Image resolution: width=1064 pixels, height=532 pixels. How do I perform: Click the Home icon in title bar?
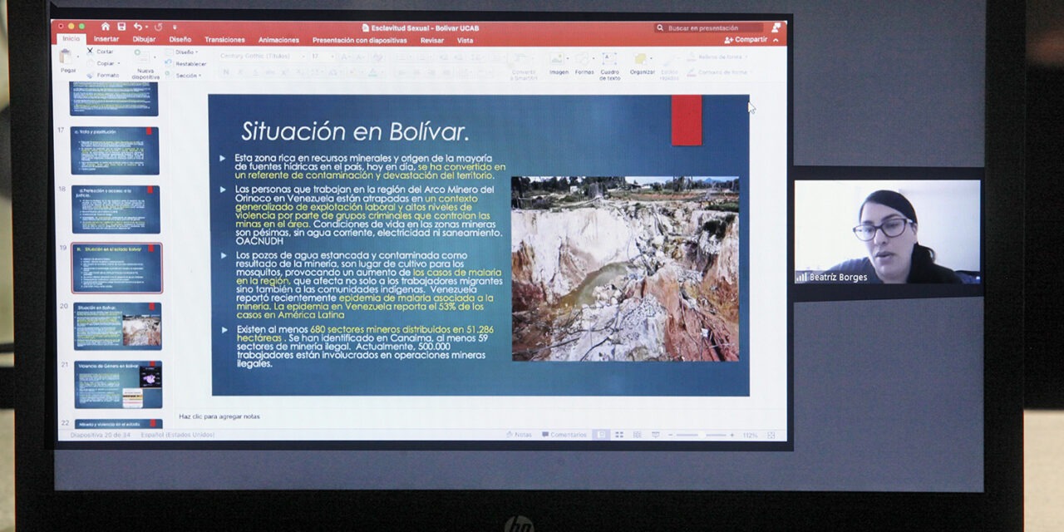coord(105,27)
